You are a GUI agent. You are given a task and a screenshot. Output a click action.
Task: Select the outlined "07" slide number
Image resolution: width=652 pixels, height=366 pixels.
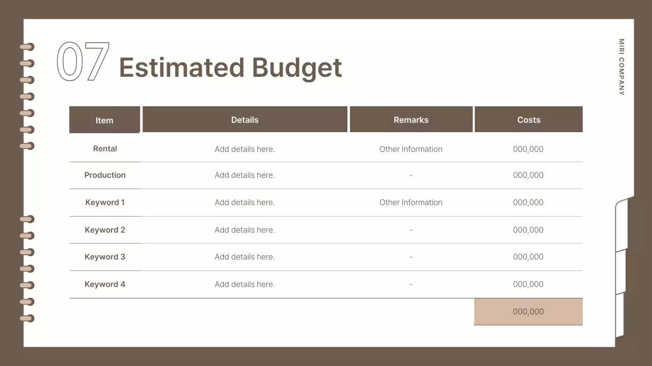click(x=83, y=62)
